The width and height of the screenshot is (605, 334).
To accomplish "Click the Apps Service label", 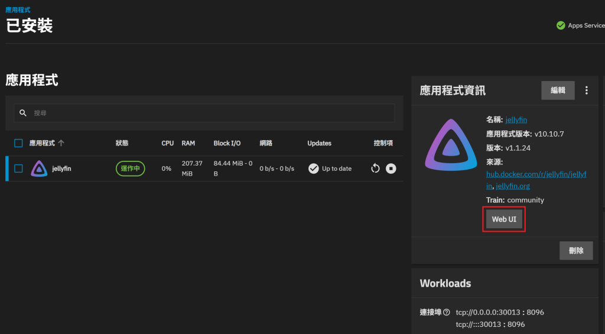I will pyautogui.click(x=586, y=25).
